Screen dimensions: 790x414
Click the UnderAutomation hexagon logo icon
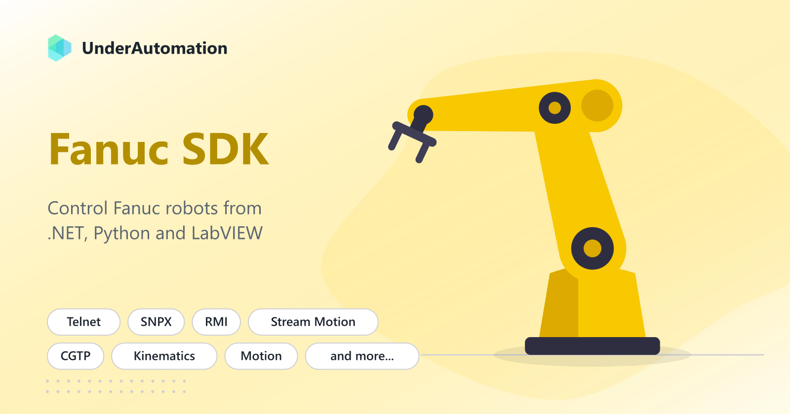tap(60, 48)
